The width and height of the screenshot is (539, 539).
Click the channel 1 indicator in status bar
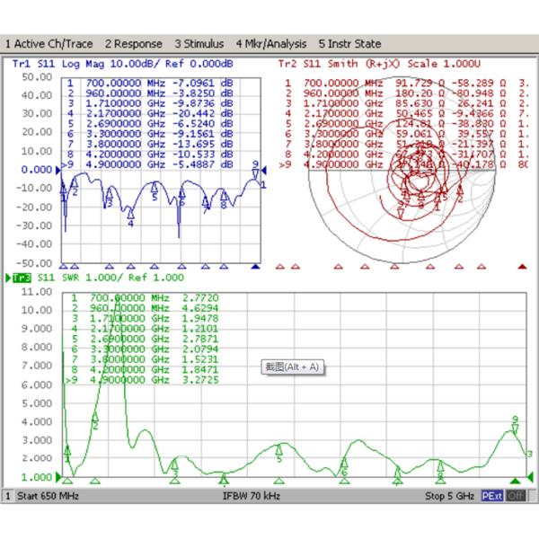[x=8, y=496]
